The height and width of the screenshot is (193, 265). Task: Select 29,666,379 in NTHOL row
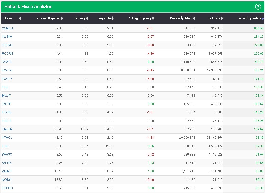click(x=187, y=138)
